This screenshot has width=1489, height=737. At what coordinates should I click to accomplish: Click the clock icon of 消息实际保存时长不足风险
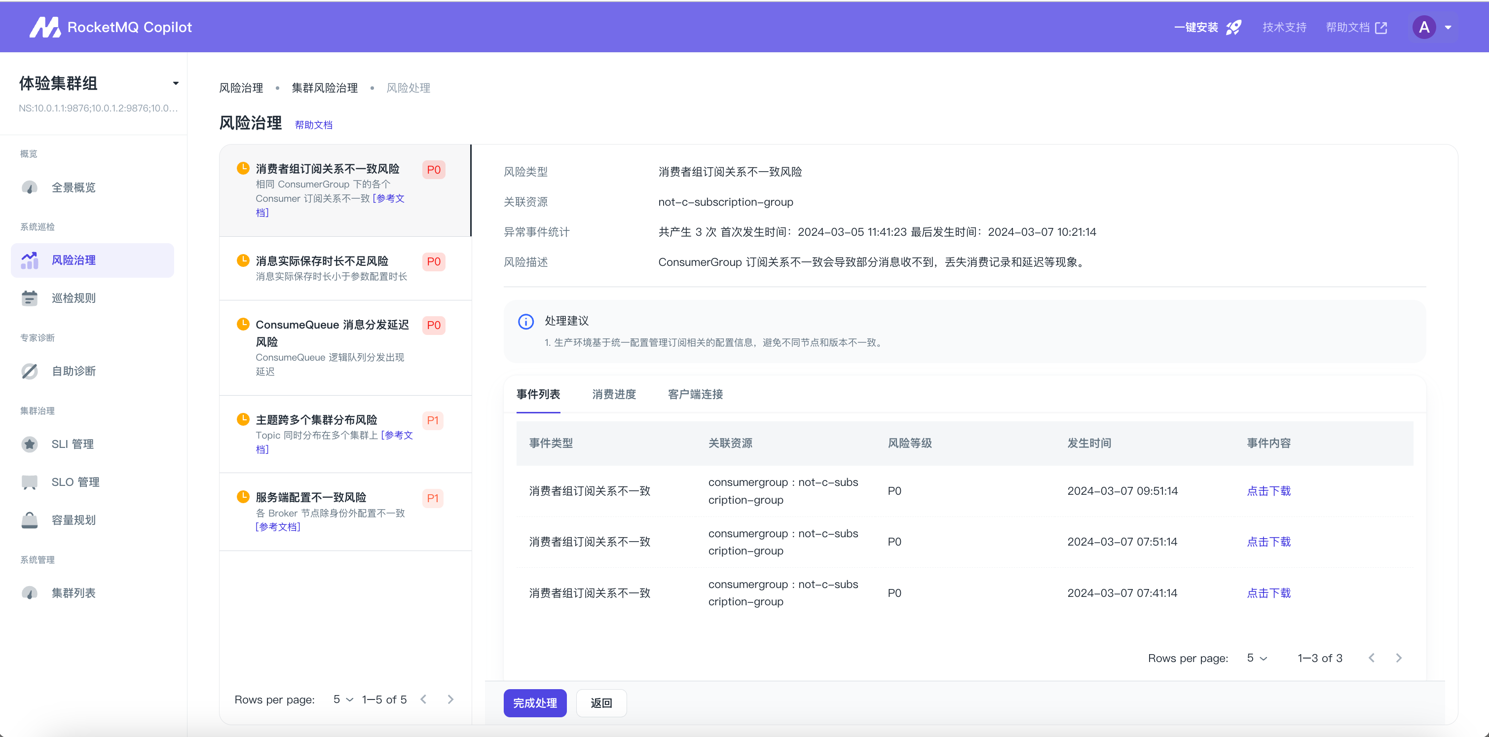coord(243,260)
